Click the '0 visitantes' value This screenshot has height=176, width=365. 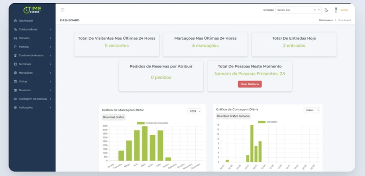(x=117, y=46)
